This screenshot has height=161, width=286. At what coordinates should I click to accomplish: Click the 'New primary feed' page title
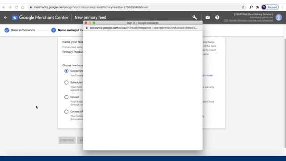[x=90, y=17]
